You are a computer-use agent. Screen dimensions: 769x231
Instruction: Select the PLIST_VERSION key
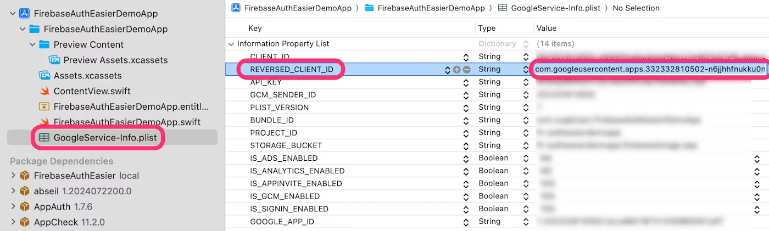(x=280, y=108)
